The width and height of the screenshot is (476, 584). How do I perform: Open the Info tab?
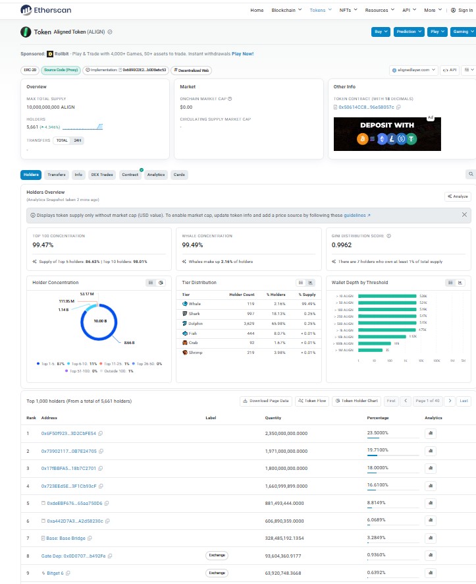(78, 175)
